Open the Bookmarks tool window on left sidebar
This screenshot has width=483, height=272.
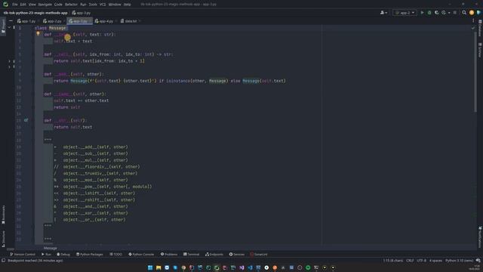click(x=3, y=215)
